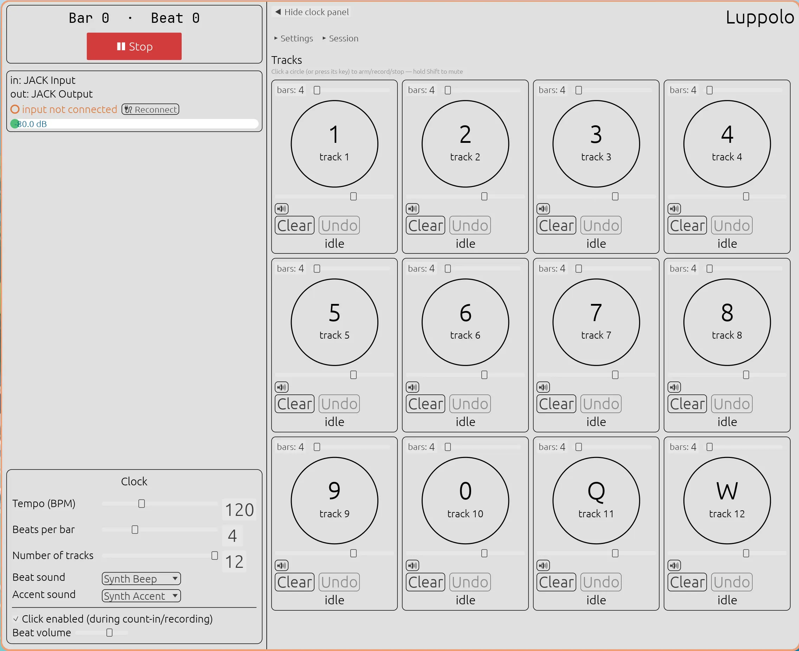The image size is (799, 651).
Task: Arm the track 11 circle labeled Q
Action: [x=596, y=500]
